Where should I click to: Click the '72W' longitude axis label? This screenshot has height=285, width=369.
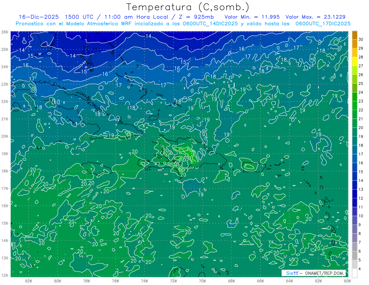click(x=173, y=280)
